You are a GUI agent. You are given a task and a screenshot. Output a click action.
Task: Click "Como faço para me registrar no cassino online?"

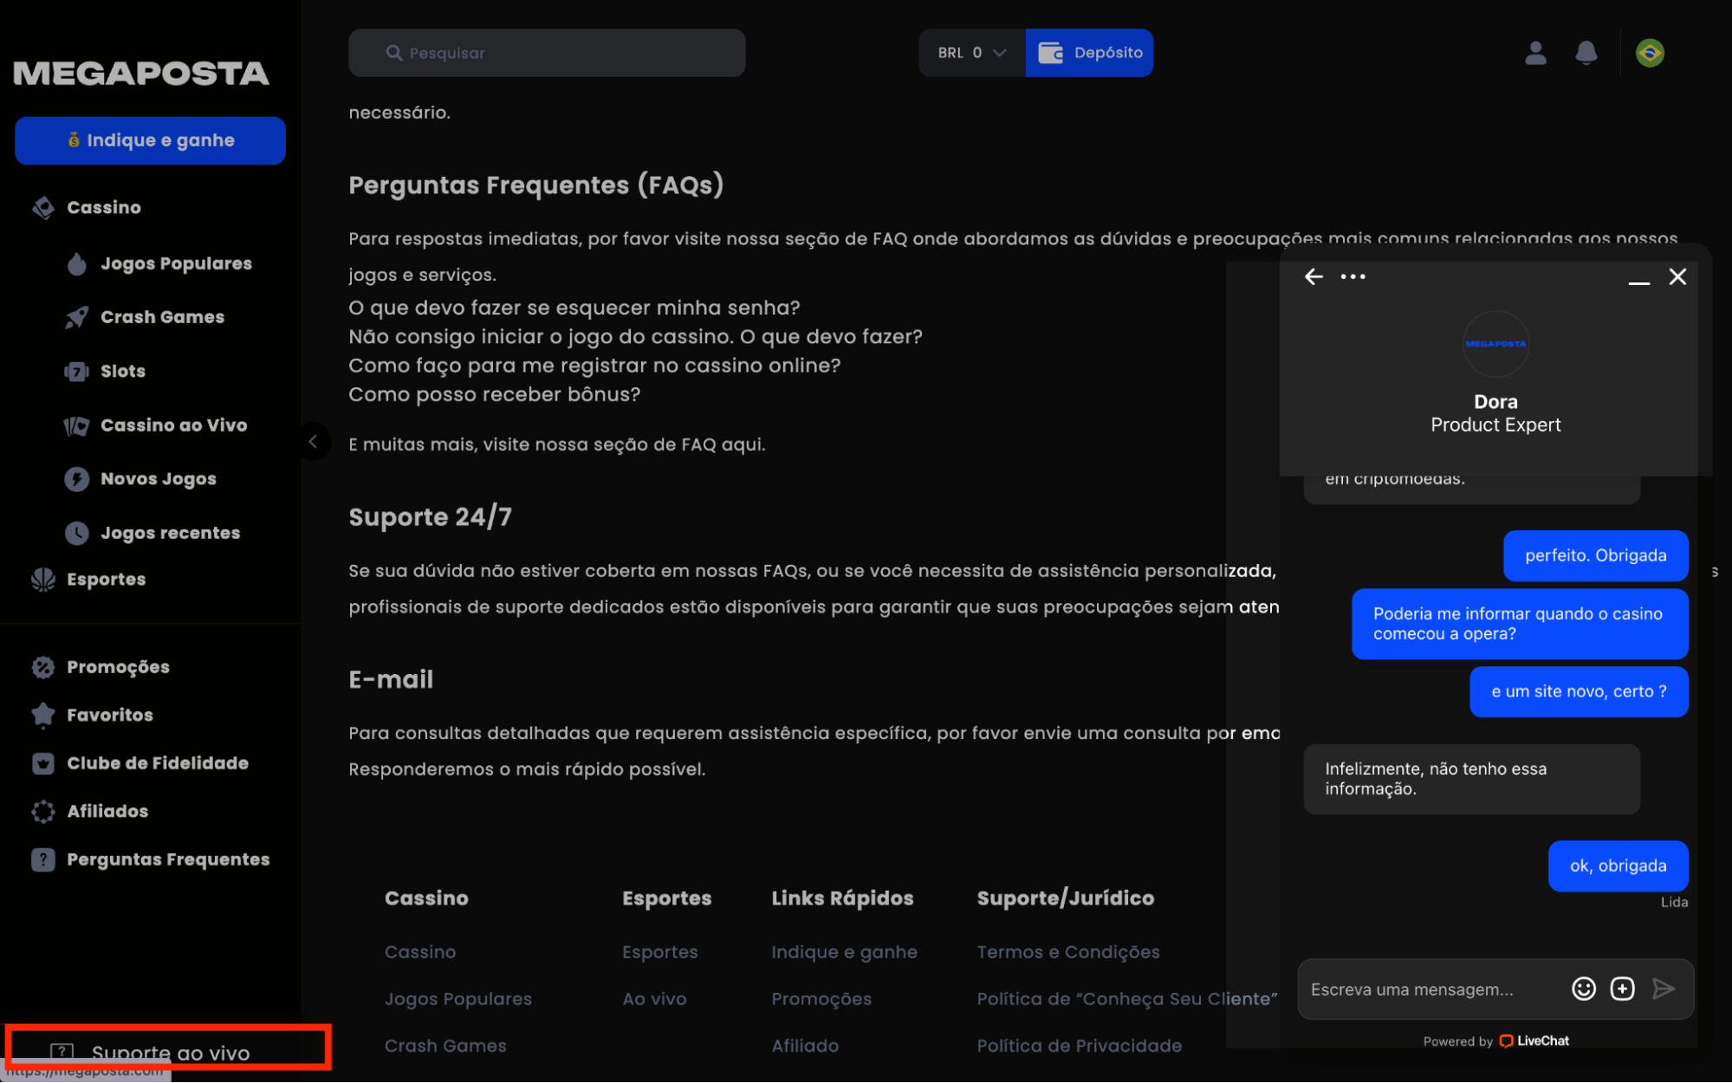click(594, 366)
